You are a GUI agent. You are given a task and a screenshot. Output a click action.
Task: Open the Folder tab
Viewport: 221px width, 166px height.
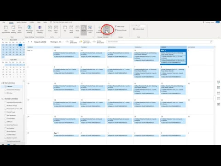(x=32, y=22)
